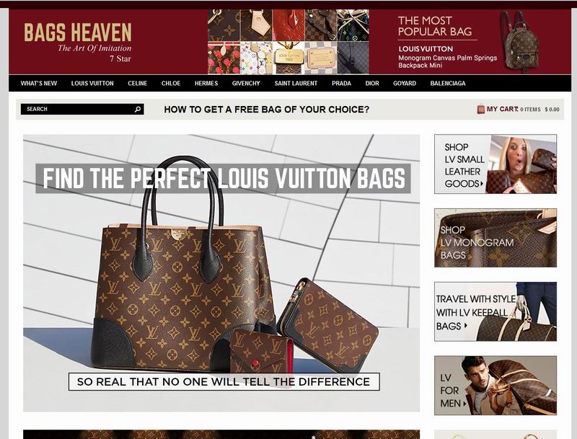
Task: Select the Saint Laurent menu item
Action: coord(296,84)
